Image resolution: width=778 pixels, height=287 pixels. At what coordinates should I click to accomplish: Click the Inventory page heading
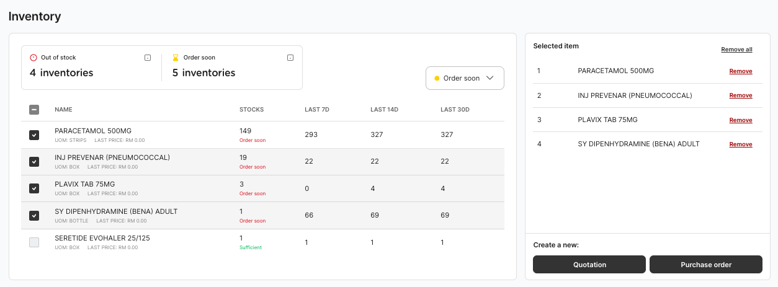point(35,17)
